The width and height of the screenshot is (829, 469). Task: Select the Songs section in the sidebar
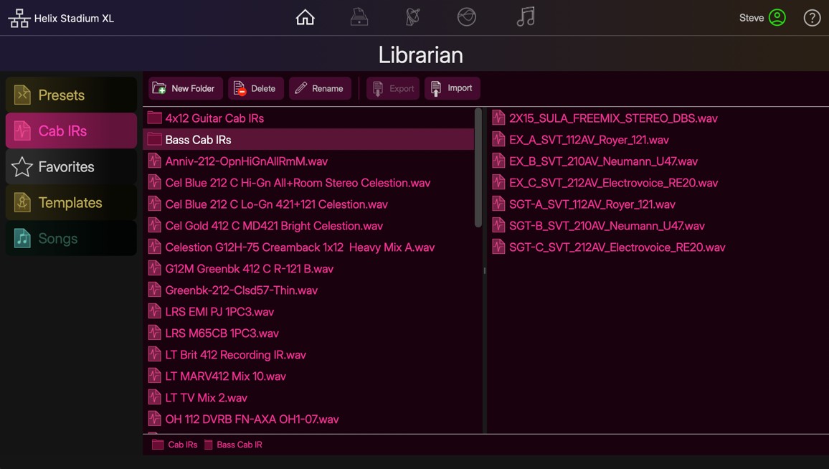coord(70,238)
